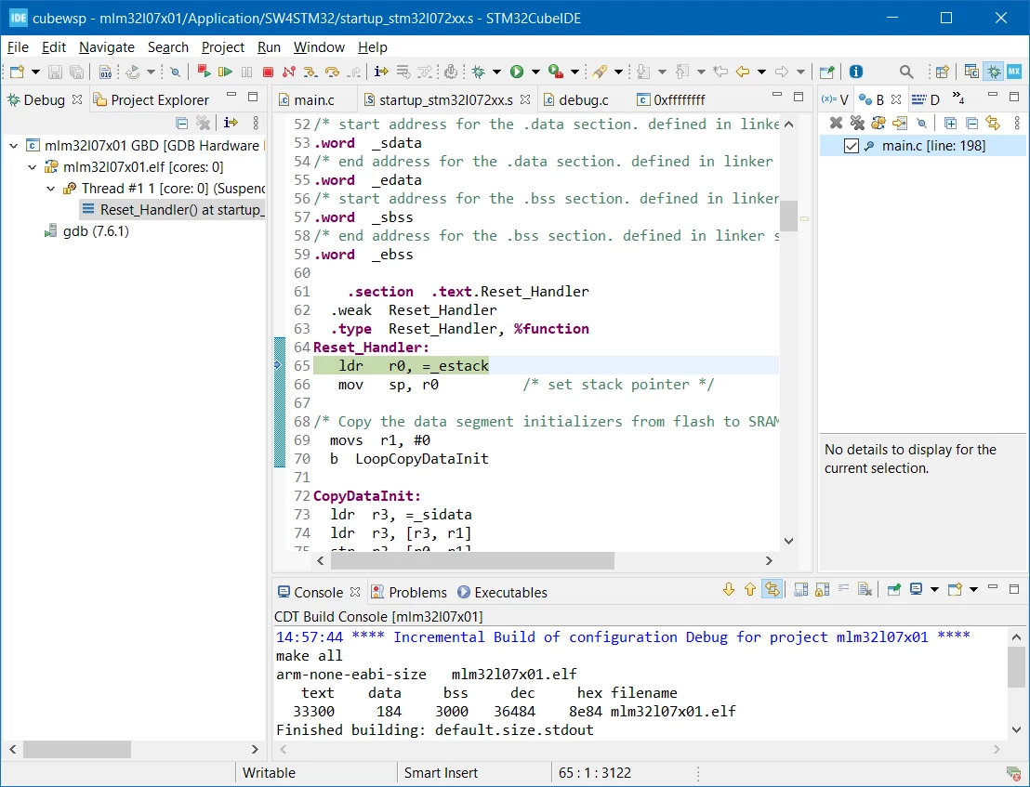The height and width of the screenshot is (787, 1030).
Task: Click the Skip All Breakpoints toolbar icon
Action: coord(175,72)
